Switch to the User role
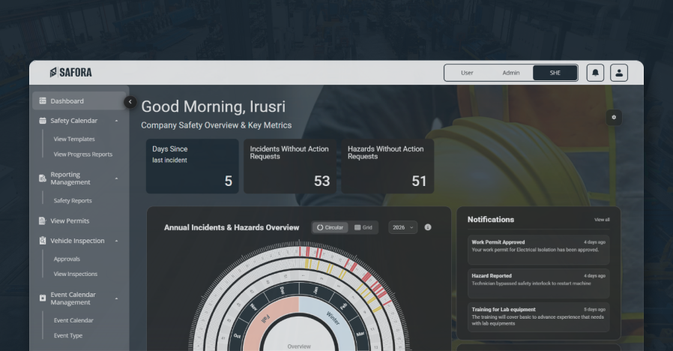This screenshot has height=351, width=673. click(x=467, y=73)
